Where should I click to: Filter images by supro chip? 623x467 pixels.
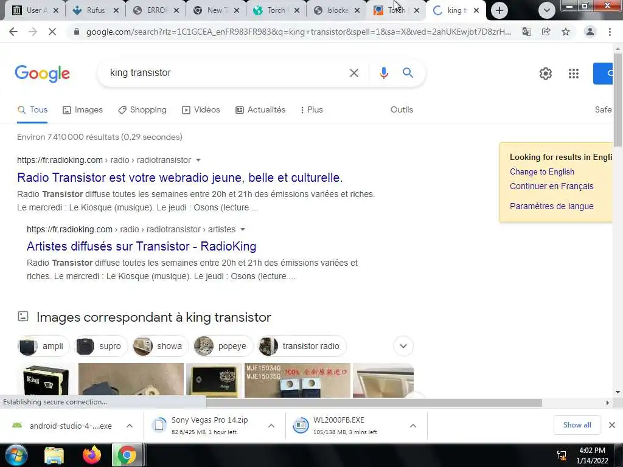tap(102, 346)
